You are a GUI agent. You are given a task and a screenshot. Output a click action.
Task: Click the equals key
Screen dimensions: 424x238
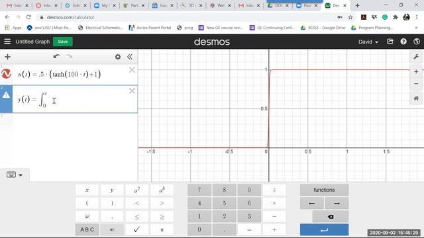coord(249,229)
